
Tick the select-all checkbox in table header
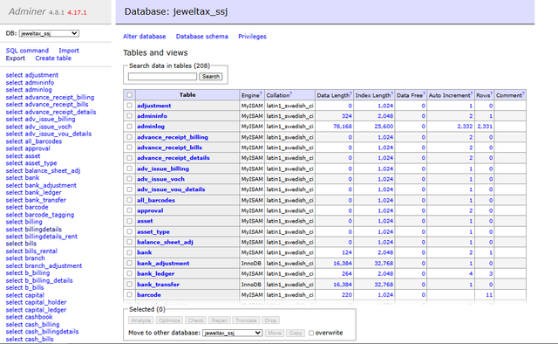129,95
